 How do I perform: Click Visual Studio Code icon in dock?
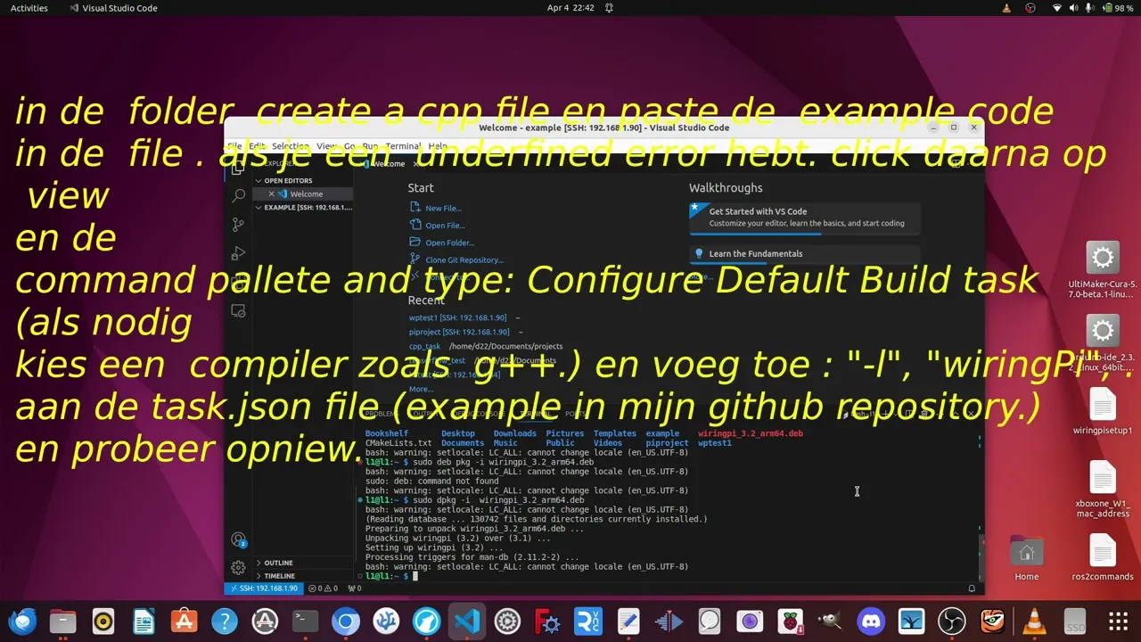click(467, 621)
